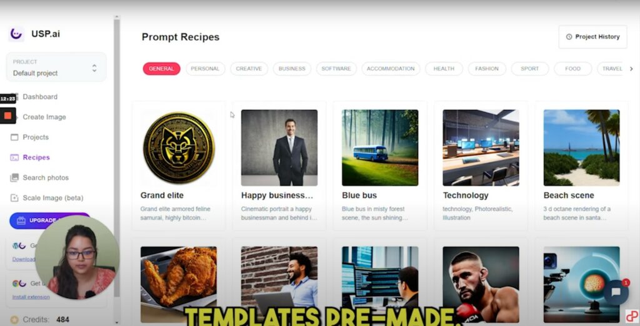Expand the Default project selector
This screenshot has height=326, width=640.
[x=56, y=67]
